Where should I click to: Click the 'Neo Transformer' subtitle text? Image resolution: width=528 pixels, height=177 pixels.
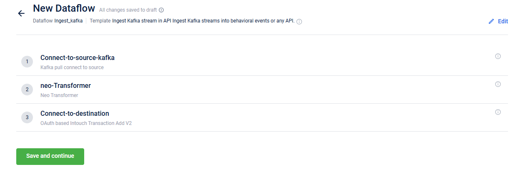[x=59, y=95]
